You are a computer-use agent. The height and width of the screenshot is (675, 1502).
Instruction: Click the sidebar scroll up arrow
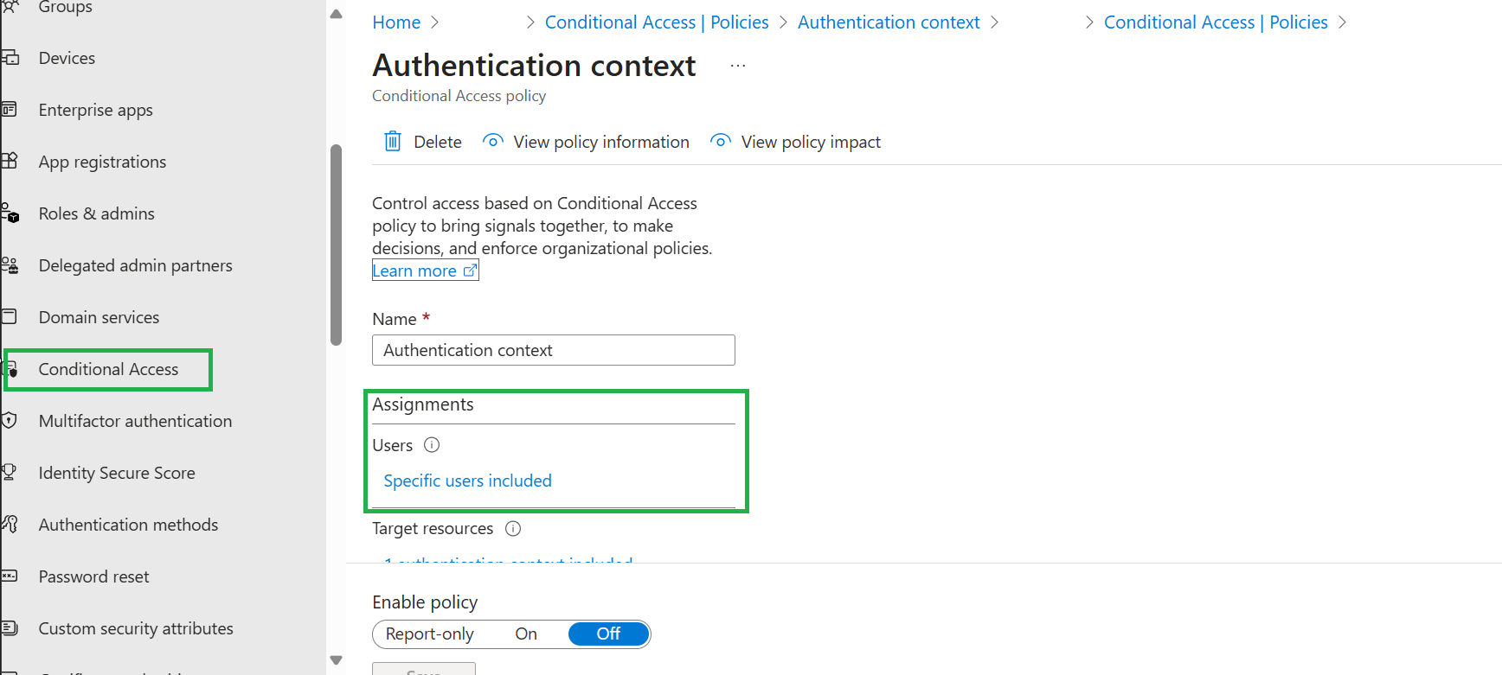[337, 14]
